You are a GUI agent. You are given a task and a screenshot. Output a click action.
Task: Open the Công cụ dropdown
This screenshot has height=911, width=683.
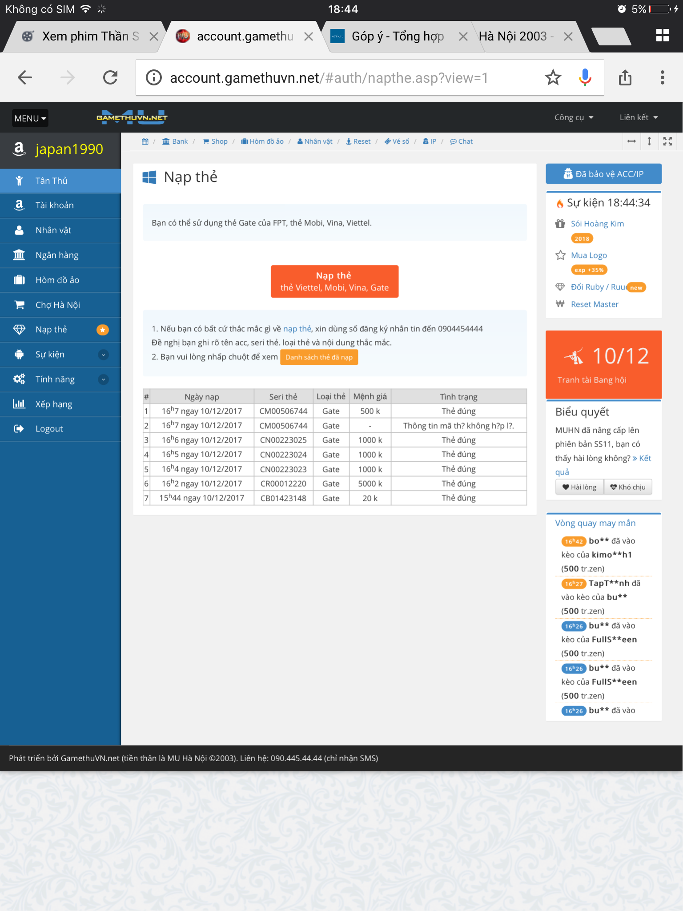tap(574, 117)
